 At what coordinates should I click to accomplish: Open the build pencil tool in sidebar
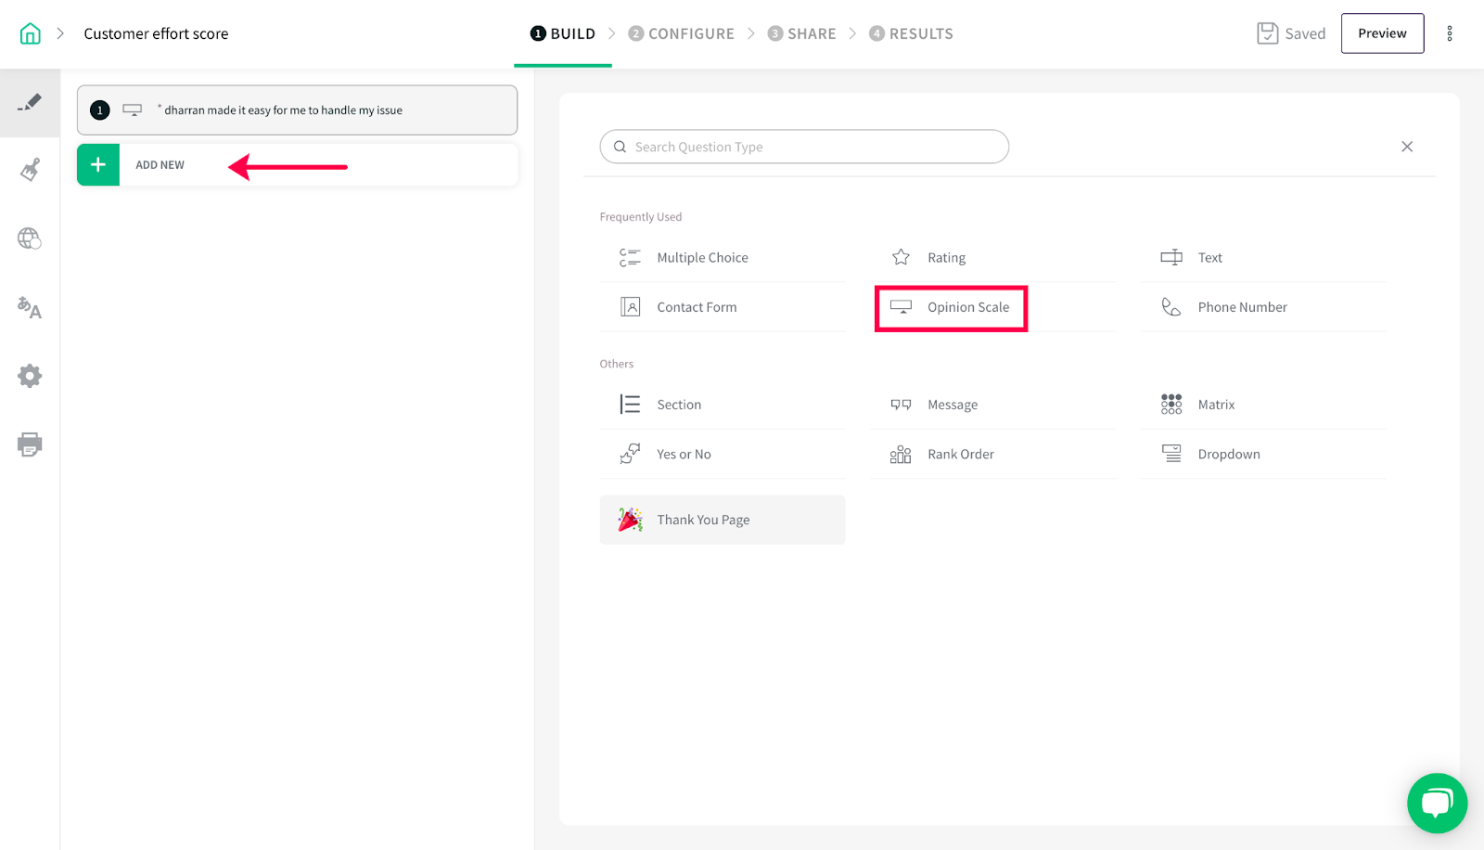click(30, 102)
